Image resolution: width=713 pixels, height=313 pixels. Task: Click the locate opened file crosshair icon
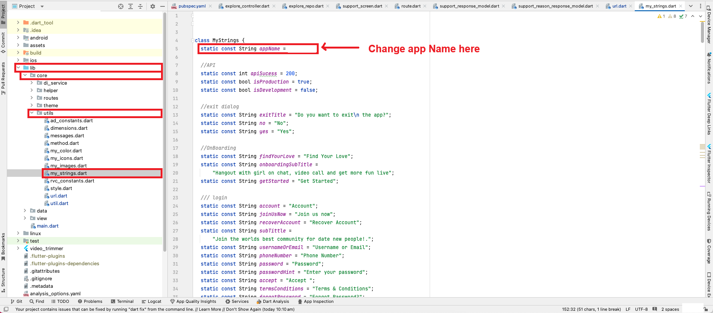coord(121,6)
